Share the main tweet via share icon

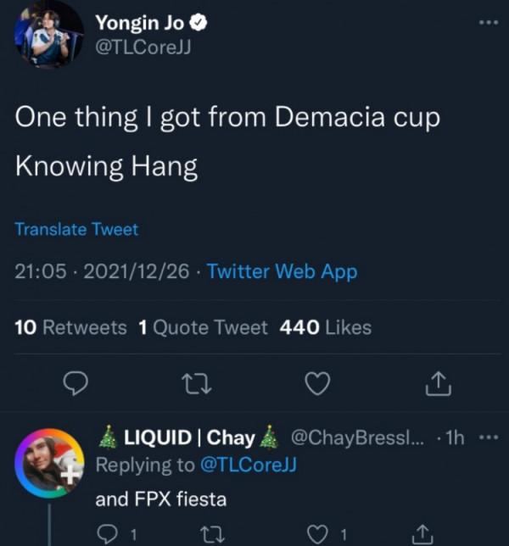tap(437, 384)
